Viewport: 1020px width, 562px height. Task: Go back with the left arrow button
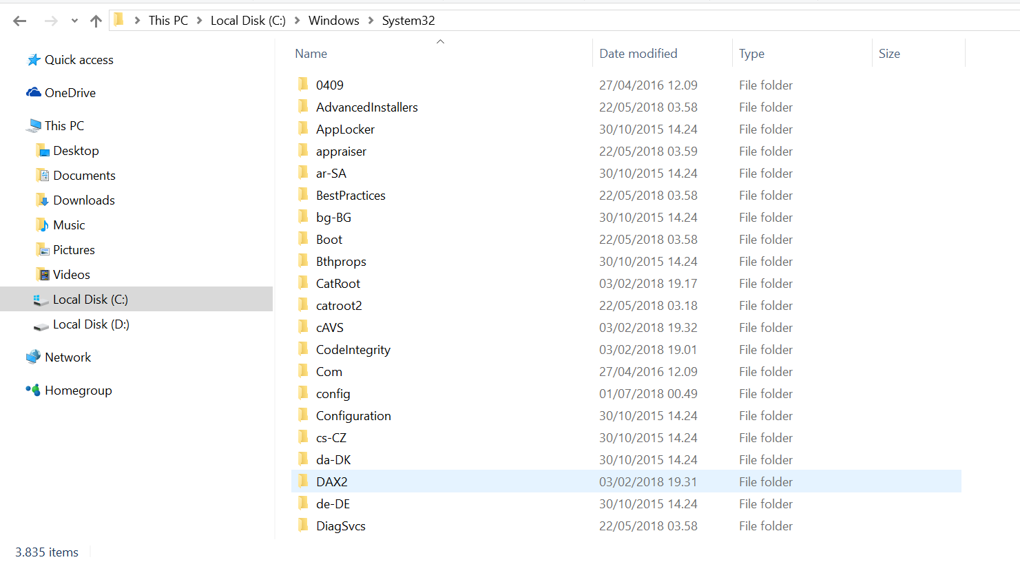(x=20, y=21)
